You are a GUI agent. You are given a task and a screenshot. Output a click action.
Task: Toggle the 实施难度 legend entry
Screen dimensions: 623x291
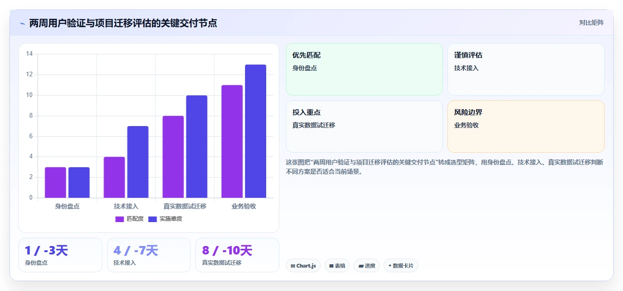pyautogui.click(x=165, y=219)
